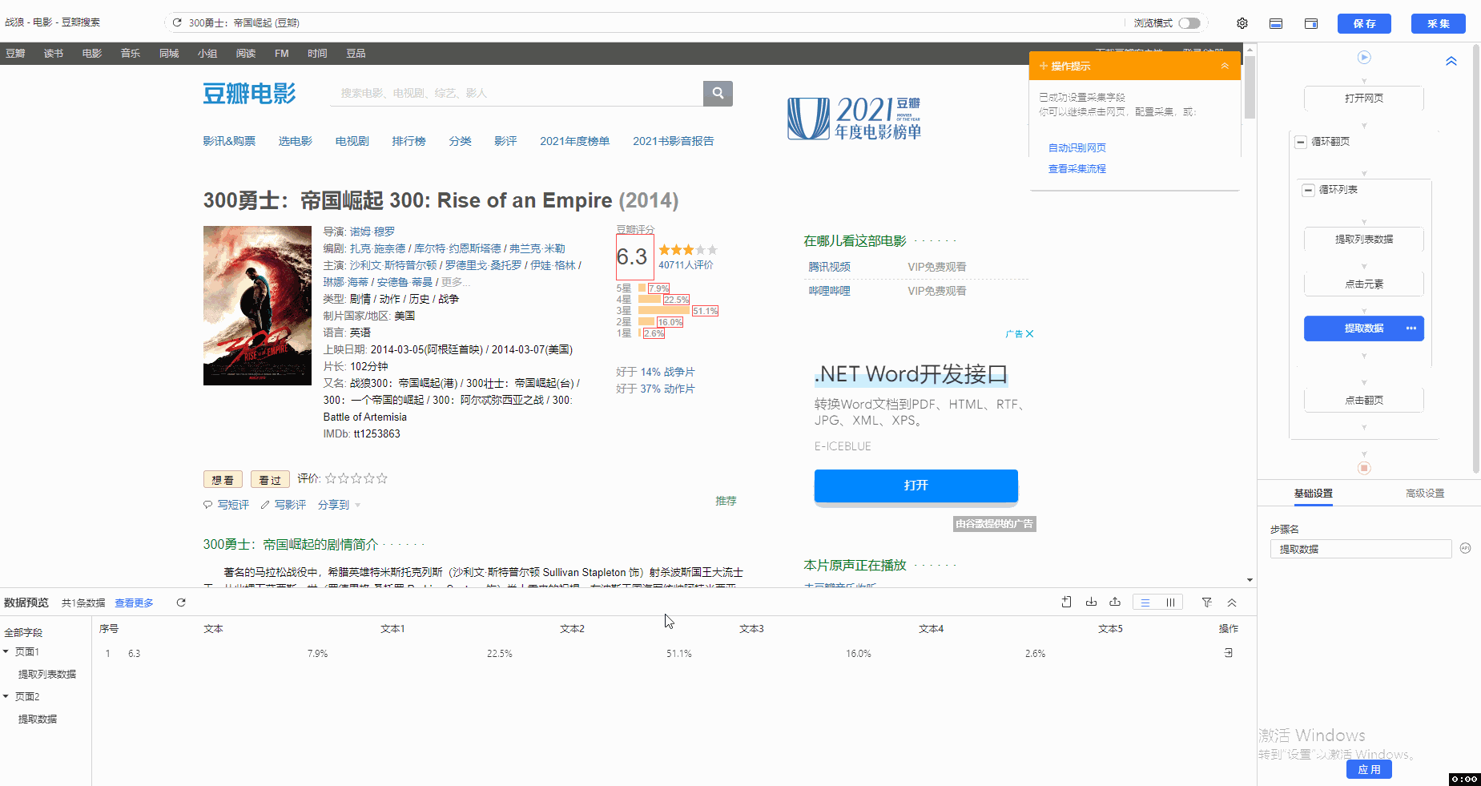Click the 查看更多 link in data preview
This screenshot has width=1481, height=786.
[134, 603]
